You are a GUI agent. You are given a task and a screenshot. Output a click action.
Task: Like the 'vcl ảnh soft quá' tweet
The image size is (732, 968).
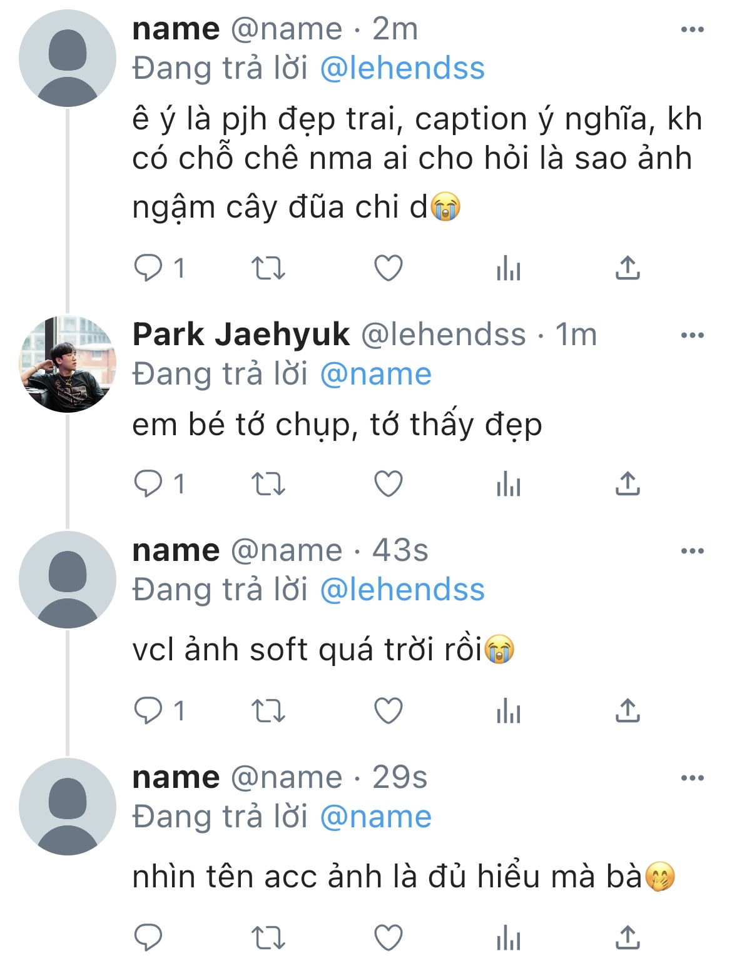coord(388,711)
